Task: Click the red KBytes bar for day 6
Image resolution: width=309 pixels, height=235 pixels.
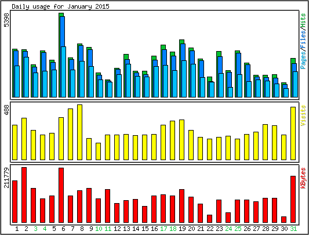Action: (x=61, y=196)
